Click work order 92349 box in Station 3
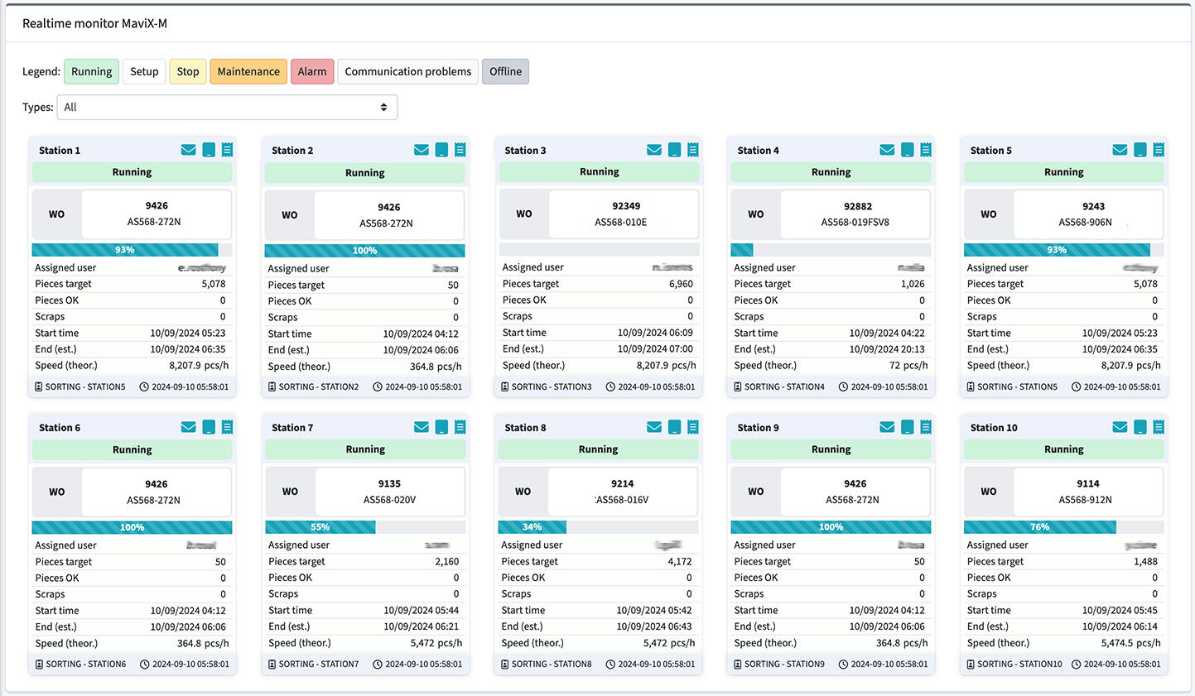Viewport: 1195px width, 696px height. coord(624,214)
